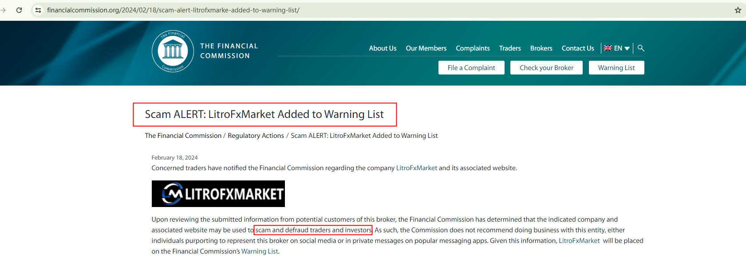This screenshot has width=746, height=262.
Task: Open the Traders menu item
Action: [x=510, y=48]
